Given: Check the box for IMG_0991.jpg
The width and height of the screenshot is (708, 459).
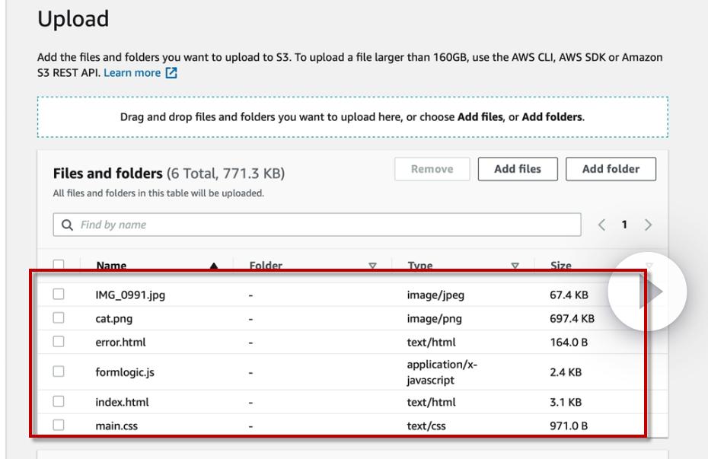Looking at the screenshot, I should (x=59, y=295).
